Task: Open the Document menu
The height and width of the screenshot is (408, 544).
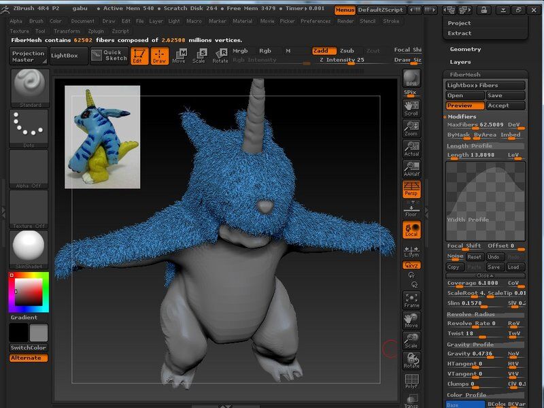Action: 82,21
